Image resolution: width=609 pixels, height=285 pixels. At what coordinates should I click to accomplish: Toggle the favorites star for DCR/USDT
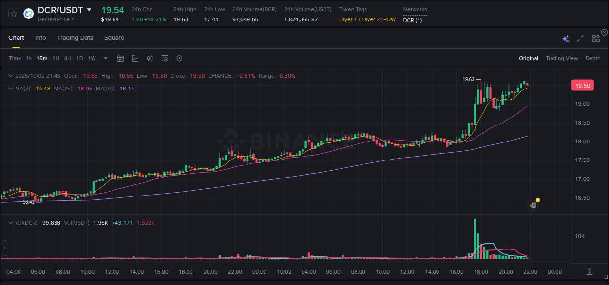coord(13,13)
